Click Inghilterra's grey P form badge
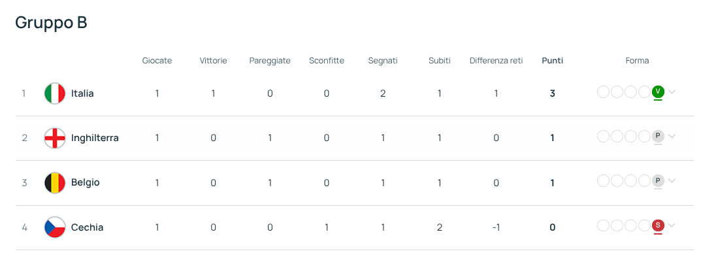The height and width of the screenshot is (262, 701). coord(658,136)
